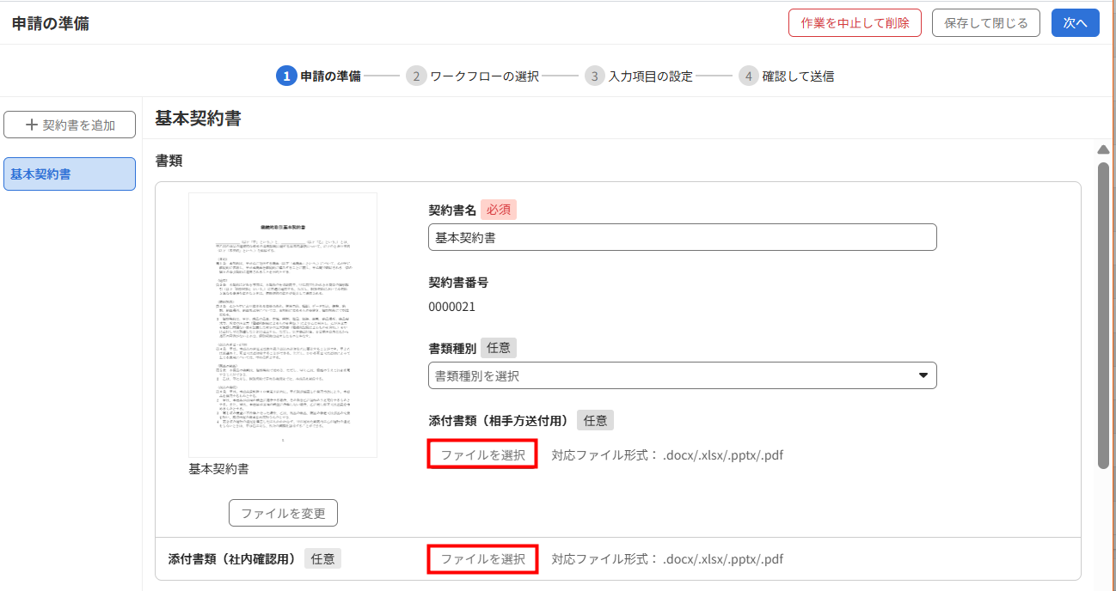
Task: Click the 任意 badge beside 書類種別
Action: [x=499, y=348]
